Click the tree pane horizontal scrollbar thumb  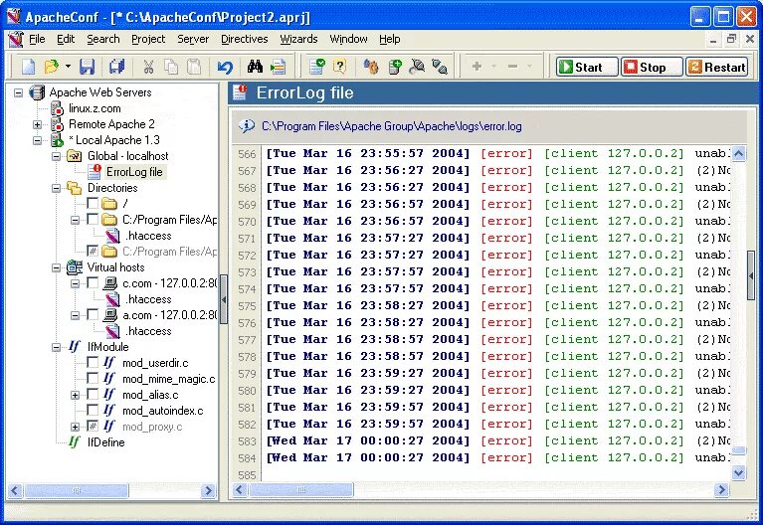(77, 490)
